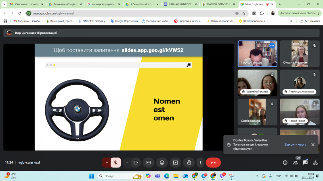Show the participants list icon

point(295,162)
